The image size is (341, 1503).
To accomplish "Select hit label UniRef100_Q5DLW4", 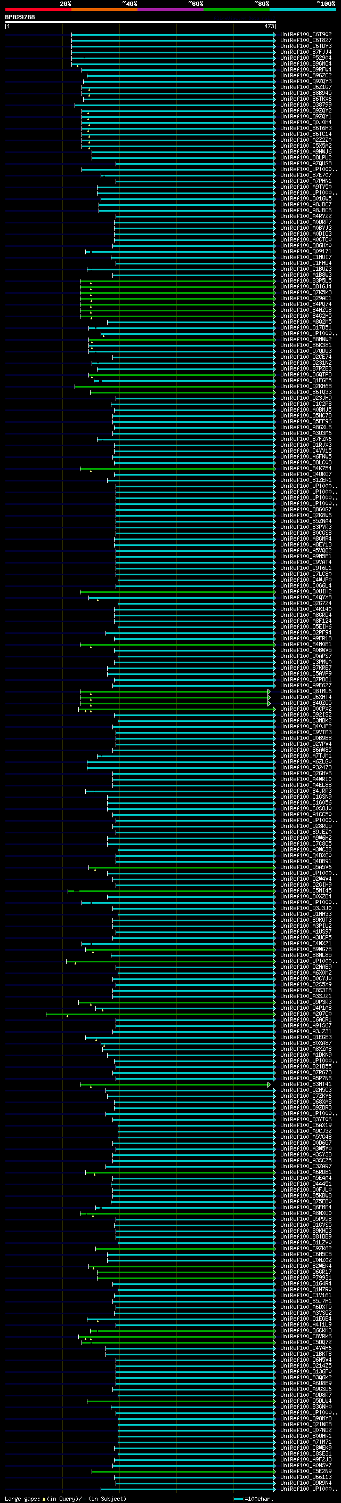I will click(x=306, y=1401).
